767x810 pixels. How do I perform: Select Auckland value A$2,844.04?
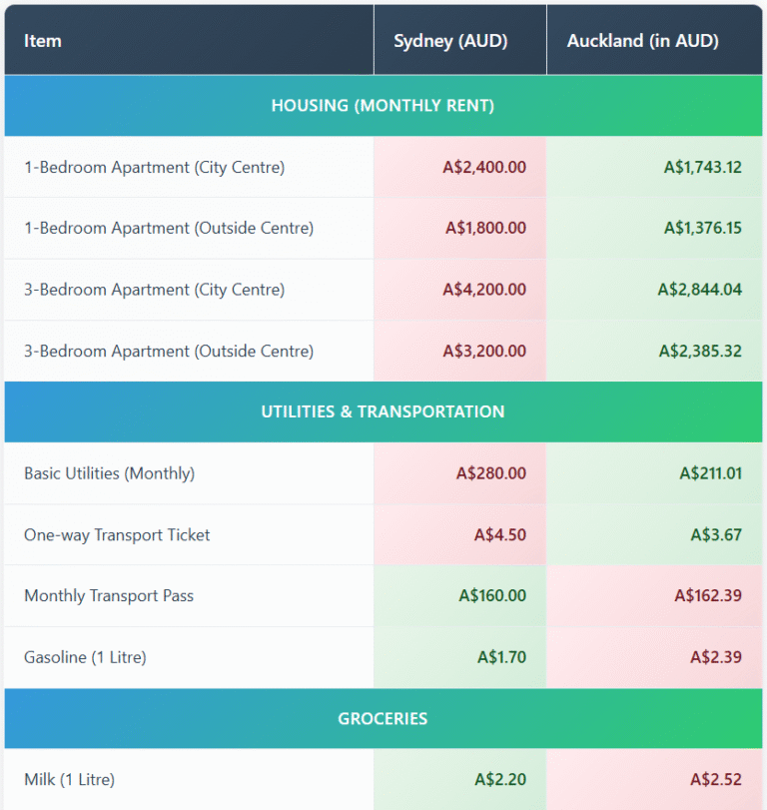pos(700,290)
